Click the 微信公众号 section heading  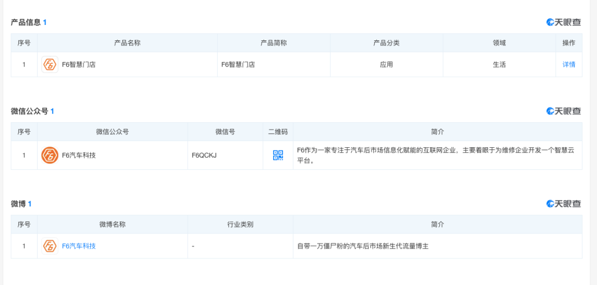coord(29,111)
